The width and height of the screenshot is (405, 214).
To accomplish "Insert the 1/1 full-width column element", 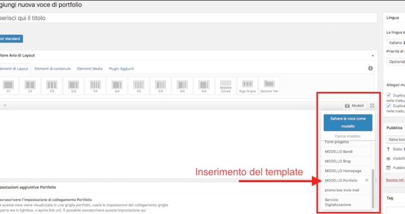I will 8,86.
